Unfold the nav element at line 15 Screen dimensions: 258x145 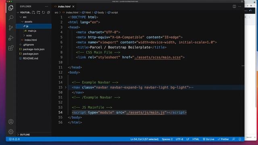(66, 87)
